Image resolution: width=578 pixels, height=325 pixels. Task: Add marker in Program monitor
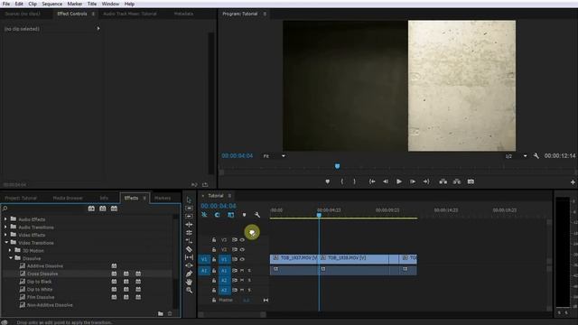pyautogui.click(x=327, y=181)
